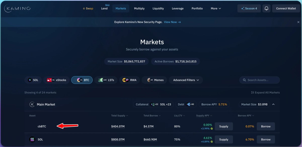The width and height of the screenshot is (302, 147).
Task: Click Borrow for SOL
Action: coord(266,139)
